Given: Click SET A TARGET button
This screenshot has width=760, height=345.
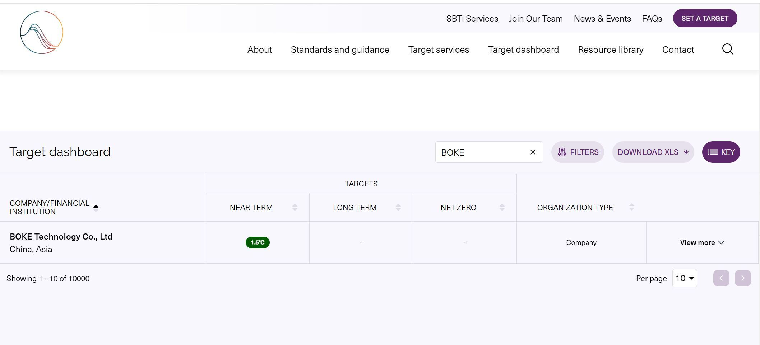Looking at the screenshot, I should 705,18.
